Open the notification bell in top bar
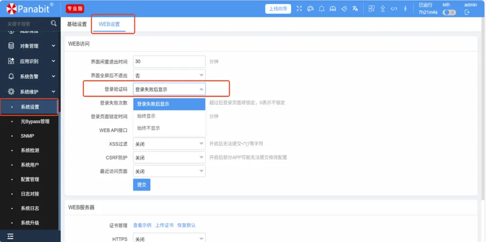The width and height of the screenshot is (486, 242). pos(321,9)
